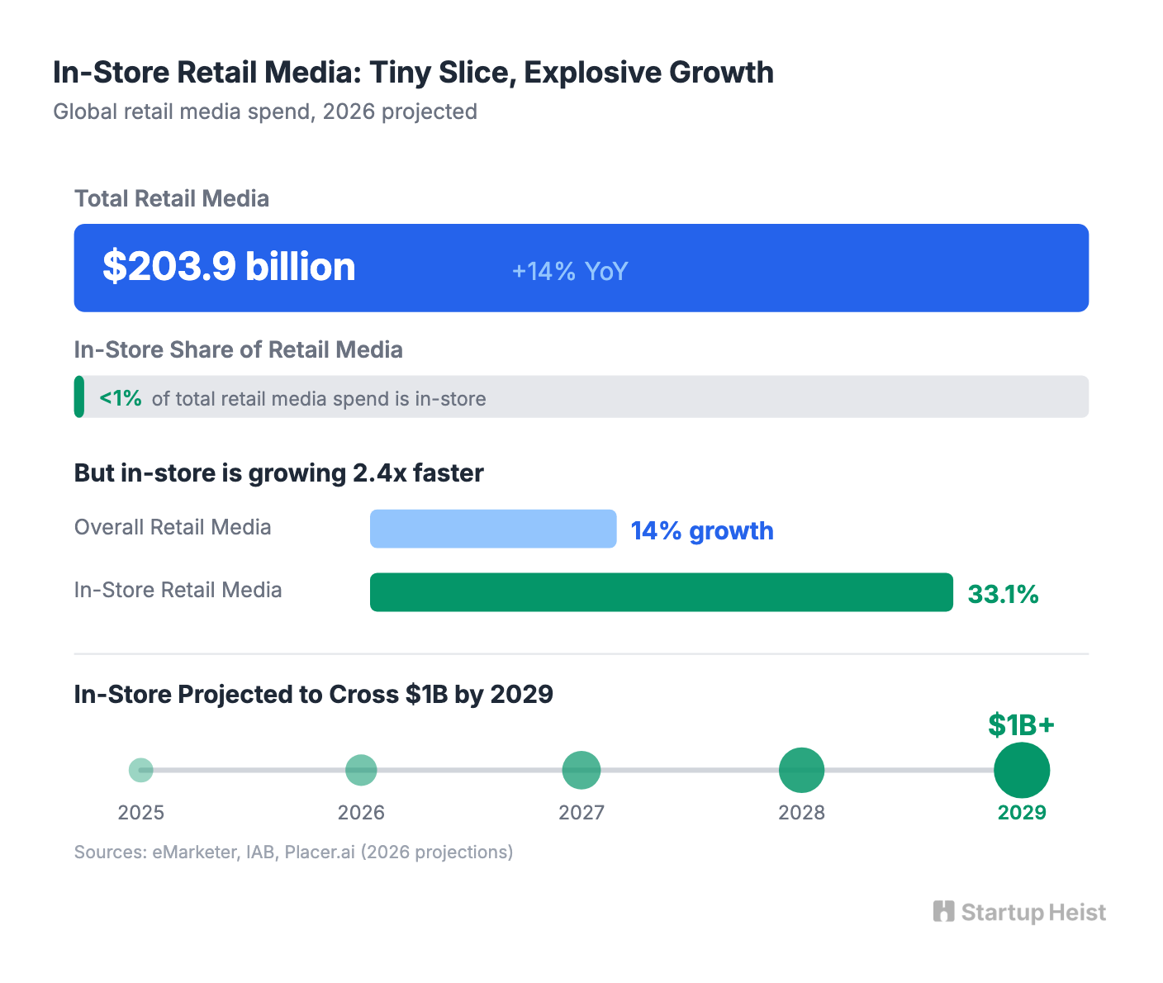Click the "In-Store Share of Retail Media" label

[239, 350]
